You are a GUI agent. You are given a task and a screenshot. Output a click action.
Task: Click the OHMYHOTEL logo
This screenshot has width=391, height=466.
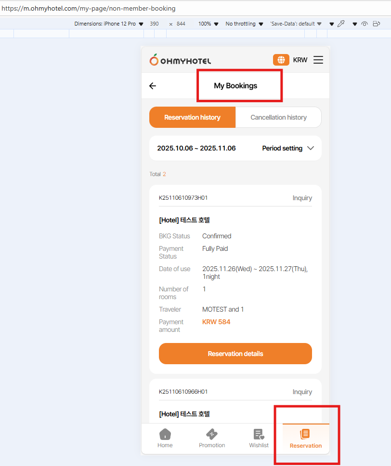[180, 60]
